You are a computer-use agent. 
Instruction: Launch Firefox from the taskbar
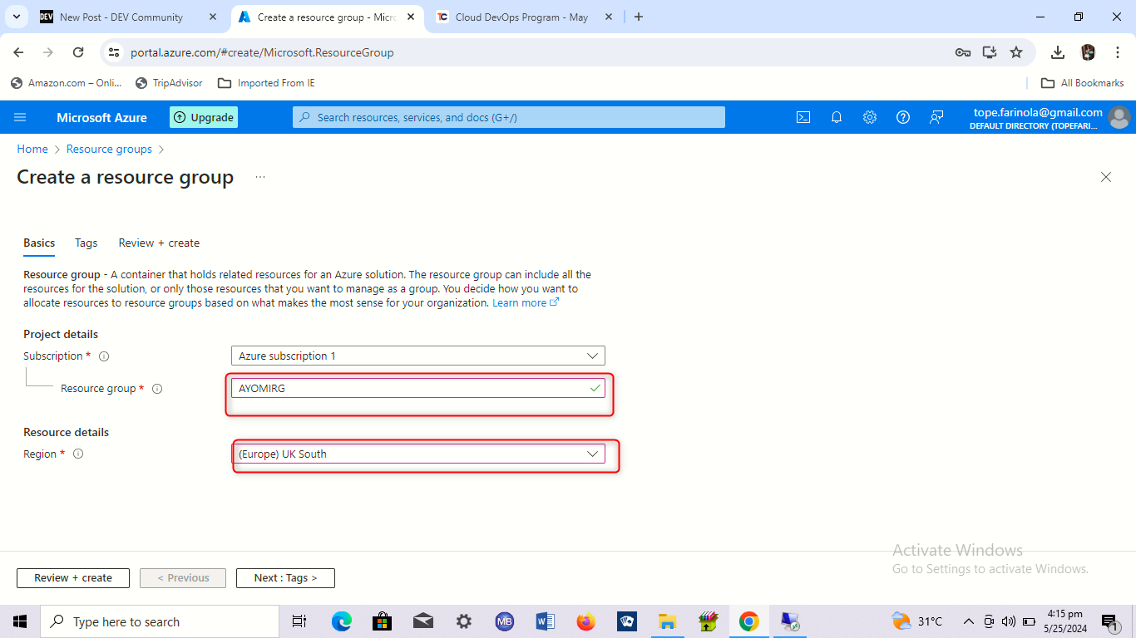(586, 621)
